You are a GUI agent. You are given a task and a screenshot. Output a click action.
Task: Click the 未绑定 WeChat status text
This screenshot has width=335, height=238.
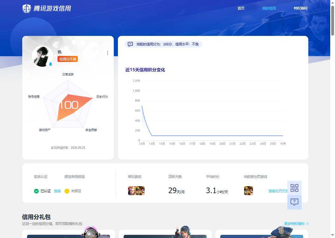coord(76,191)
